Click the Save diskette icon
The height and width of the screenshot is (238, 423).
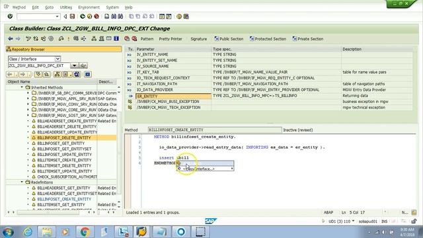72,17
